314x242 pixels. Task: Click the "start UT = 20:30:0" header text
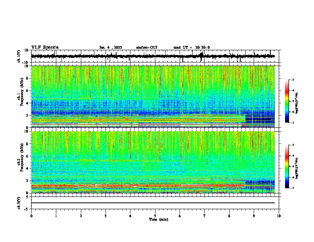coord(191,47)
